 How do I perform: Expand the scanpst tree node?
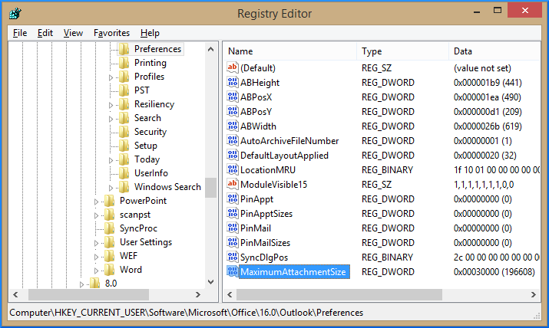pyautogui.click(x=96, y=215)
